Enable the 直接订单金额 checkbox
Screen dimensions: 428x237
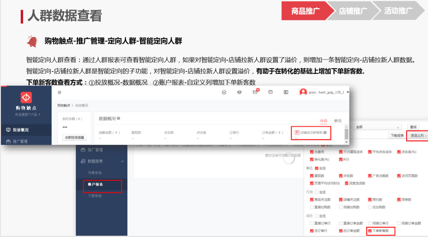[341, 223]
